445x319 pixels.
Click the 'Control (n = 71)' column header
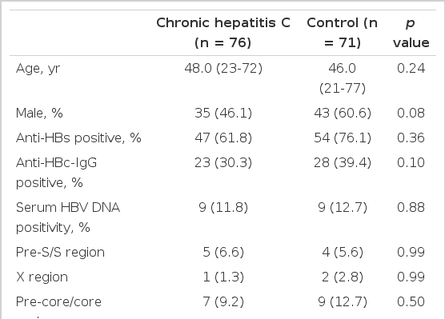coord(343,33)
